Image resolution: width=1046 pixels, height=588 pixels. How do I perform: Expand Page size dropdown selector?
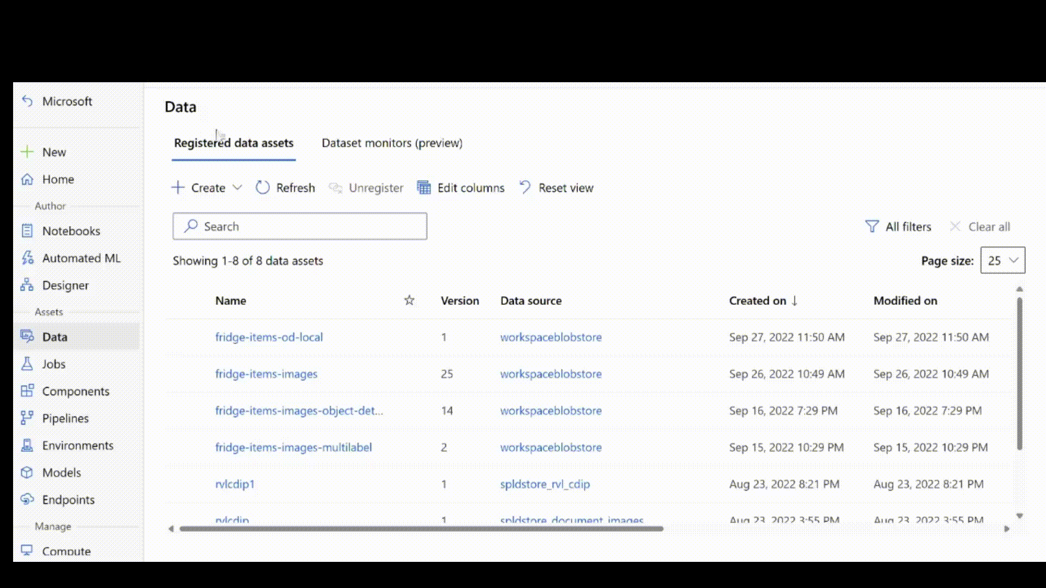pos(1002,260)
